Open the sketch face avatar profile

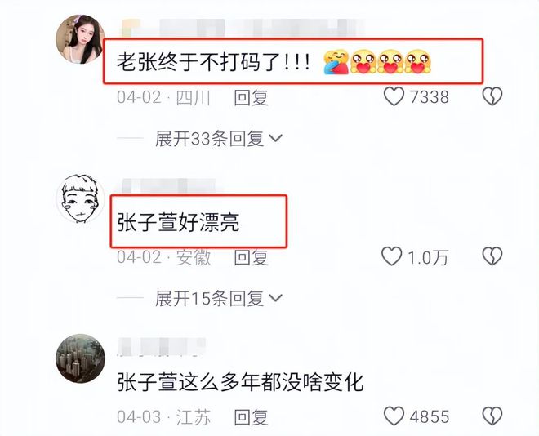pyautogui.click(x=80, y=198)
